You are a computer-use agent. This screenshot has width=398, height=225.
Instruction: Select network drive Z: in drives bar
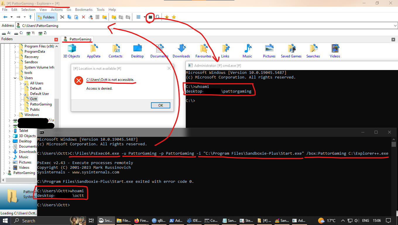pyautogui.click(x=42, y=33)
